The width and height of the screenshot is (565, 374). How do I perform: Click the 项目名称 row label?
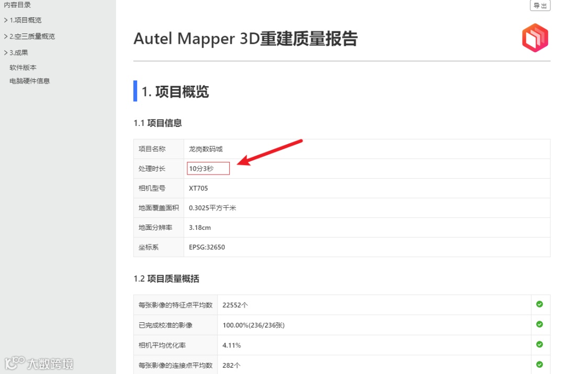[x=152, y=149]
